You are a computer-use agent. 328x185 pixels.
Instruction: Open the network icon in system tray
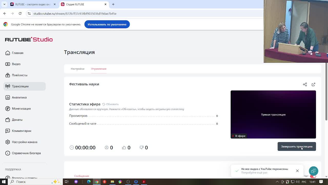[292, 182]
